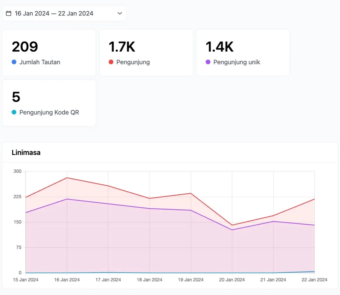This screenshot has height=295, width=340.
Task: Select the 1.4K Pengunjung unik card
Action: pos(243,53)
